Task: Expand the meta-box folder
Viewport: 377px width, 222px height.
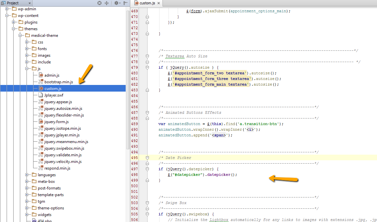Action: coord(27,182)
